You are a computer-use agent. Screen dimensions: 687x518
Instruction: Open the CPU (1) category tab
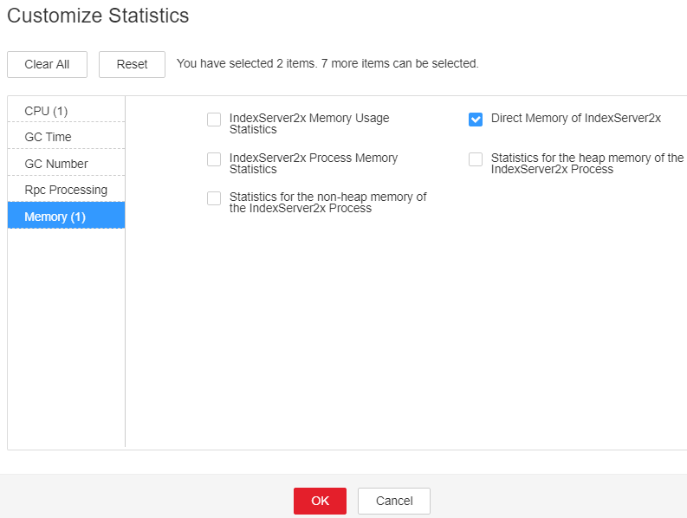click(x=66, y=110)
